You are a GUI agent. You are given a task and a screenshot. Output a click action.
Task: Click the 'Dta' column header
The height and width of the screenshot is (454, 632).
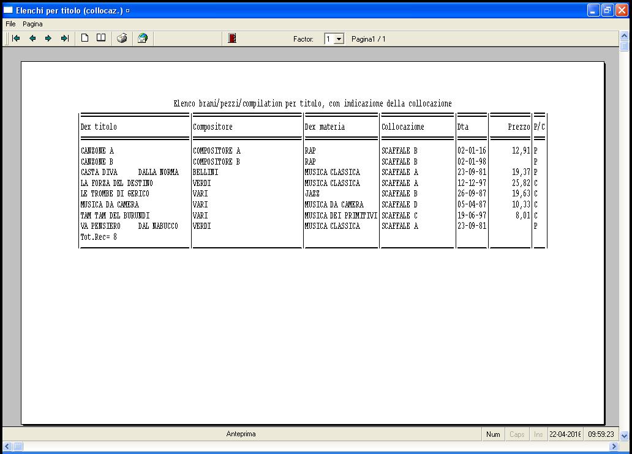(463, 127)
